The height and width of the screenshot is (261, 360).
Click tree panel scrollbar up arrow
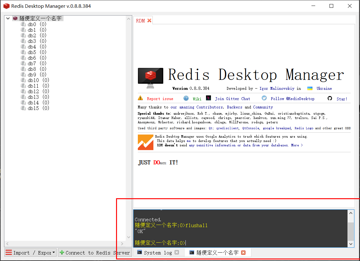pyautogui.click(x=129, y=19)
